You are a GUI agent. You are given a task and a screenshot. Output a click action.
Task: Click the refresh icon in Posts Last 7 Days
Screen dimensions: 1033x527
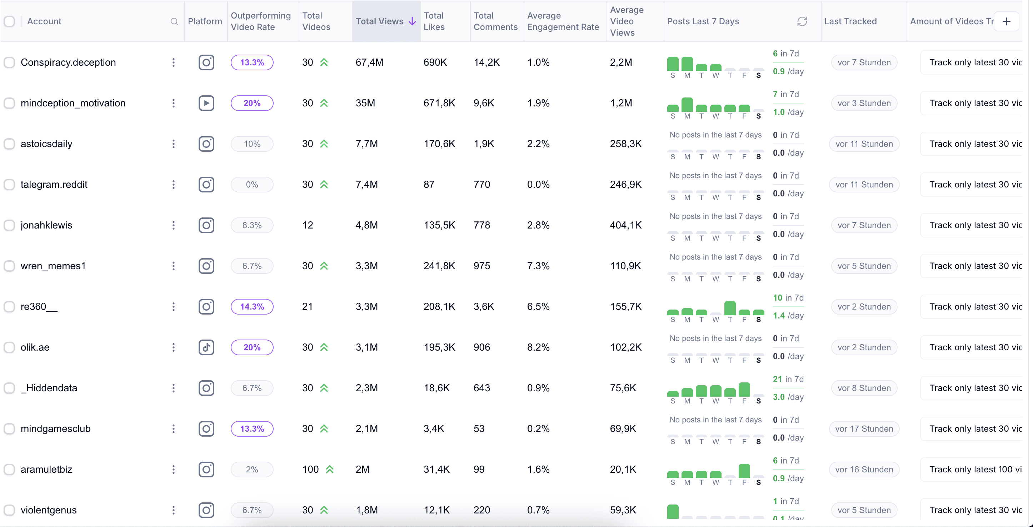(802, 22)
